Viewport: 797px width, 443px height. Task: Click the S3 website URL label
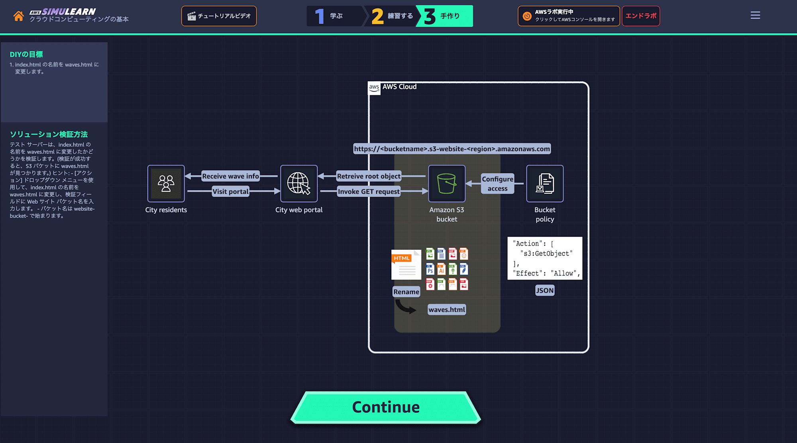pos(452,149)
